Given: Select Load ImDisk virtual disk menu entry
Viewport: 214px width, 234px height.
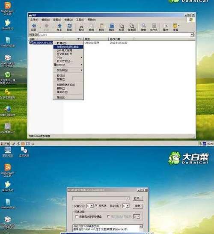Looking at the screenshot, I should coord(68,47).
